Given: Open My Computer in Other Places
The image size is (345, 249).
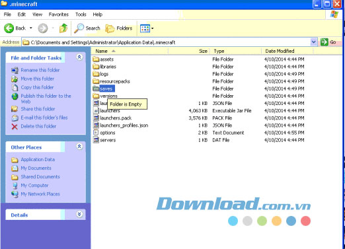Looking at the screenshot, I should click(34, 185).
